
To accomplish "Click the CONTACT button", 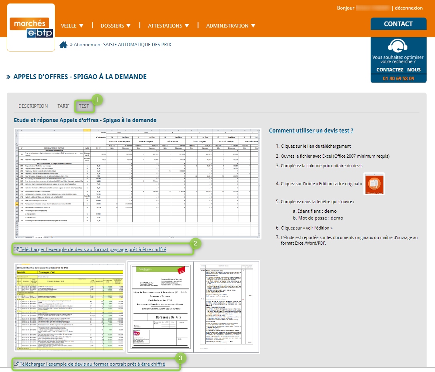I will 398,24.
